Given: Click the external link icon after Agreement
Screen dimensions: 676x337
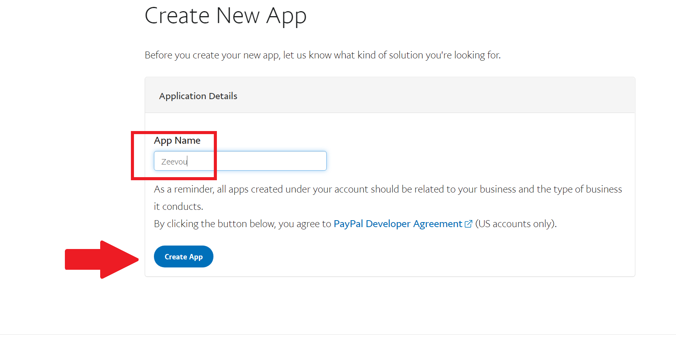Looking at the screenshot, I should click(x=468, y=224).
